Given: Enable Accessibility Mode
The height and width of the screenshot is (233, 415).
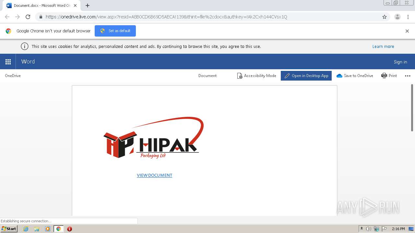Looking at the screenshot, I should [257, 76].
